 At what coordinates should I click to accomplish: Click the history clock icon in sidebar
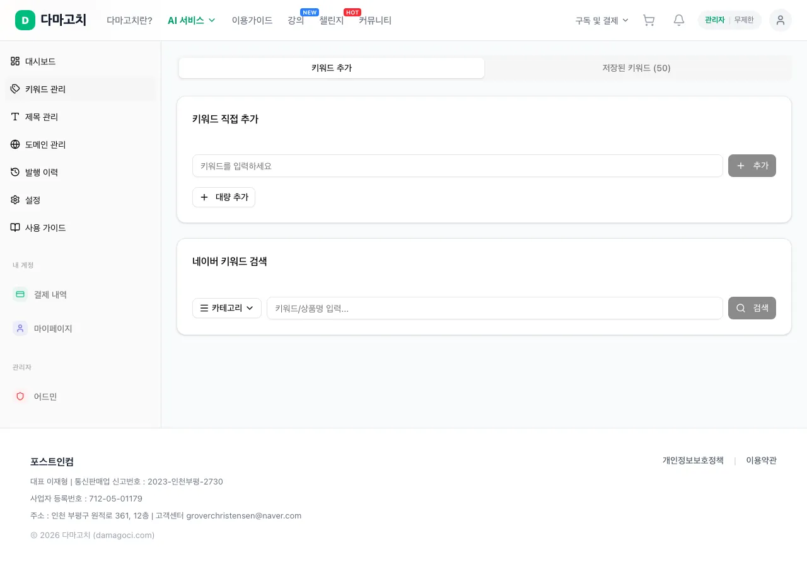15,172
